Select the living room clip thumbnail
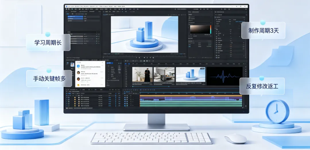The image size is (310, 150). coord(164,74)
